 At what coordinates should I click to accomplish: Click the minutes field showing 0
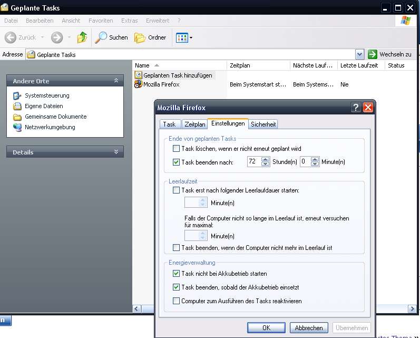tap(305, 162)
